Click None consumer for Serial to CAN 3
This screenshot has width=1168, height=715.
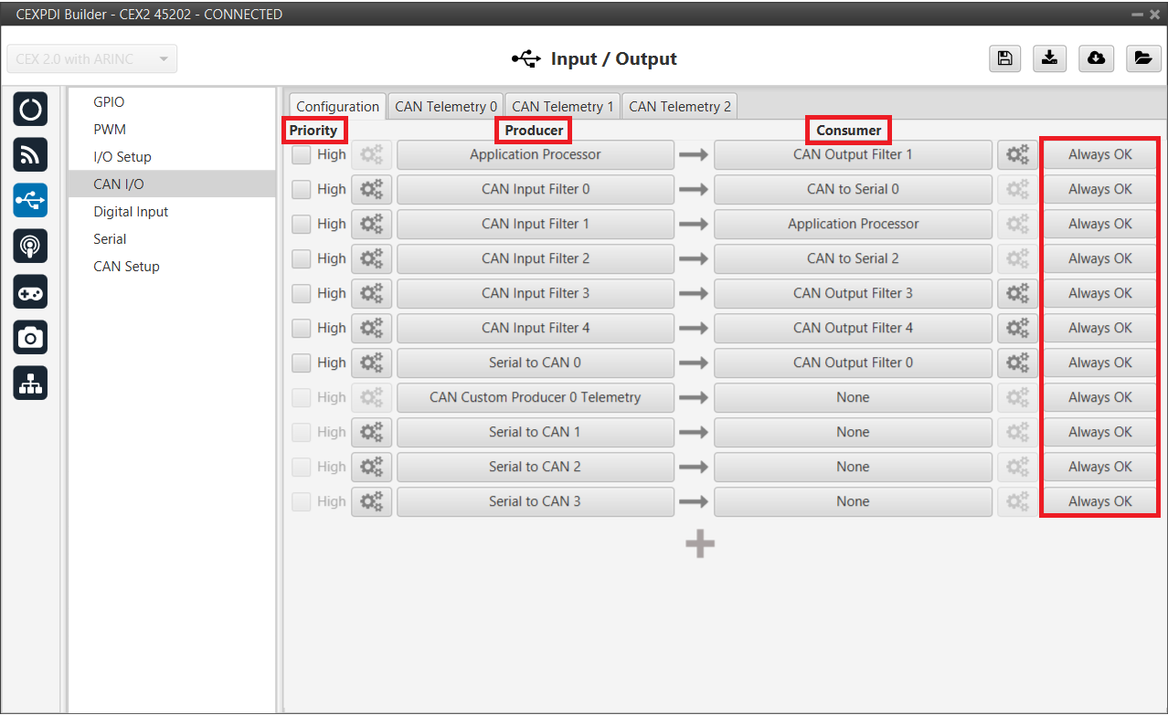(852, 502)
